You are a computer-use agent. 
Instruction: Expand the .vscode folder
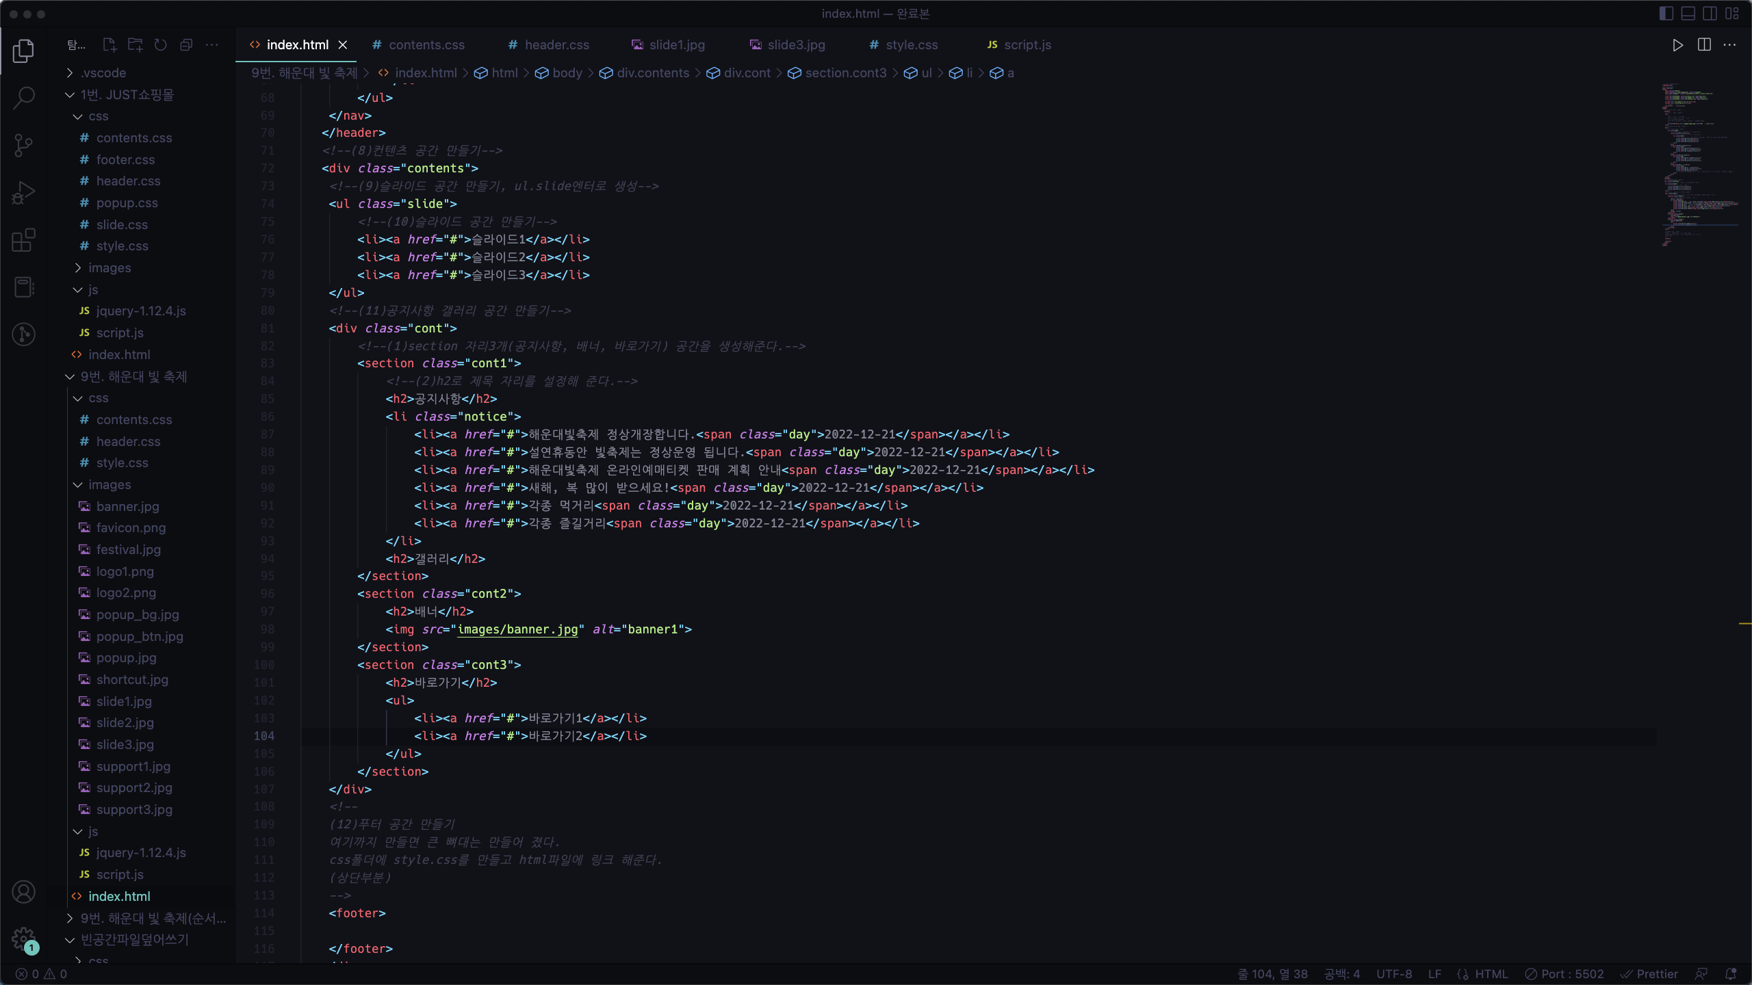click(x=103, y=73)
